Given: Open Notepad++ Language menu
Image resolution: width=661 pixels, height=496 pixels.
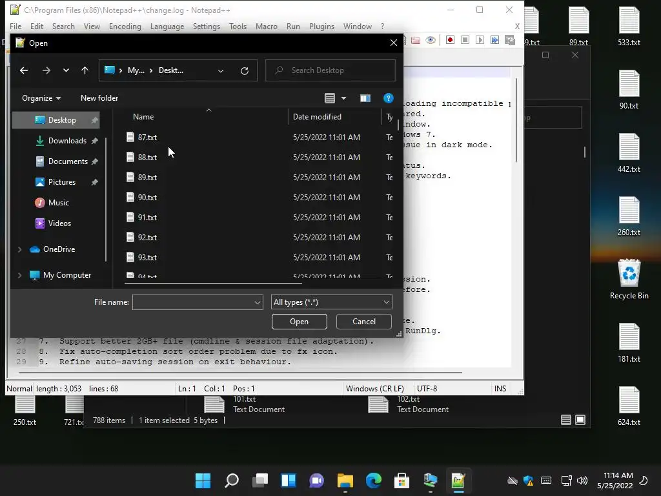Looking at the screenshot, I should pyautogui.click(x=167, y=26).
